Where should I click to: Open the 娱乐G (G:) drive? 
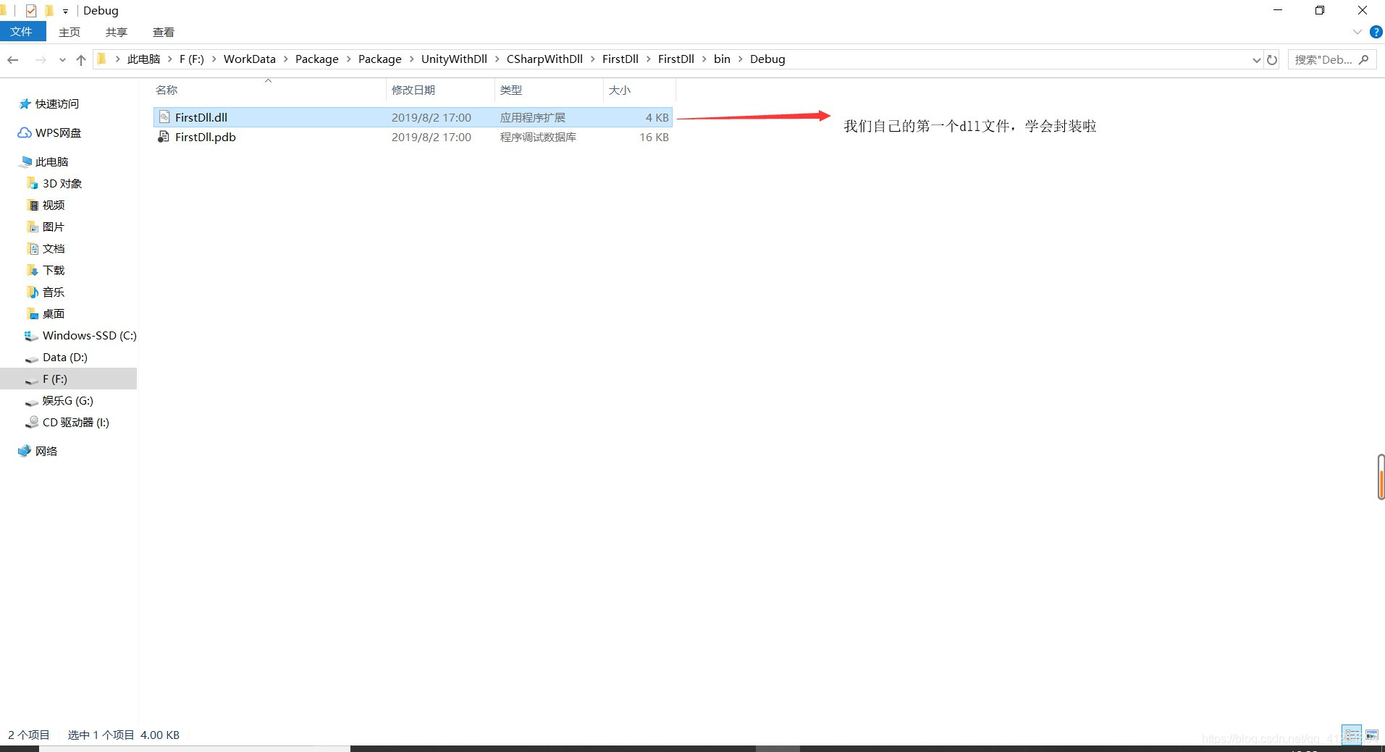tap(68, 401)
